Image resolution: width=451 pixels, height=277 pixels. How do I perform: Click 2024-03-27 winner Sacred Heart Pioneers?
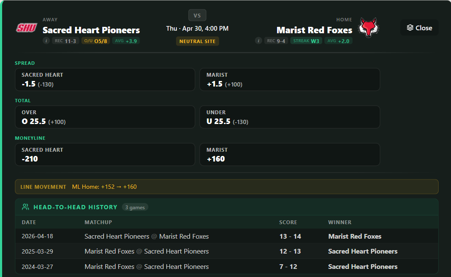(363, 266)
